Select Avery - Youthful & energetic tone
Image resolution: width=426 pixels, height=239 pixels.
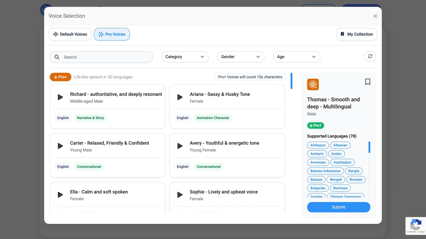tap(224, 143)
